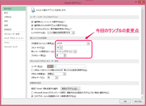Select the 基本設定 category
Image resolution: width=146 pixels, height=106 pixels.
(14, 9)
